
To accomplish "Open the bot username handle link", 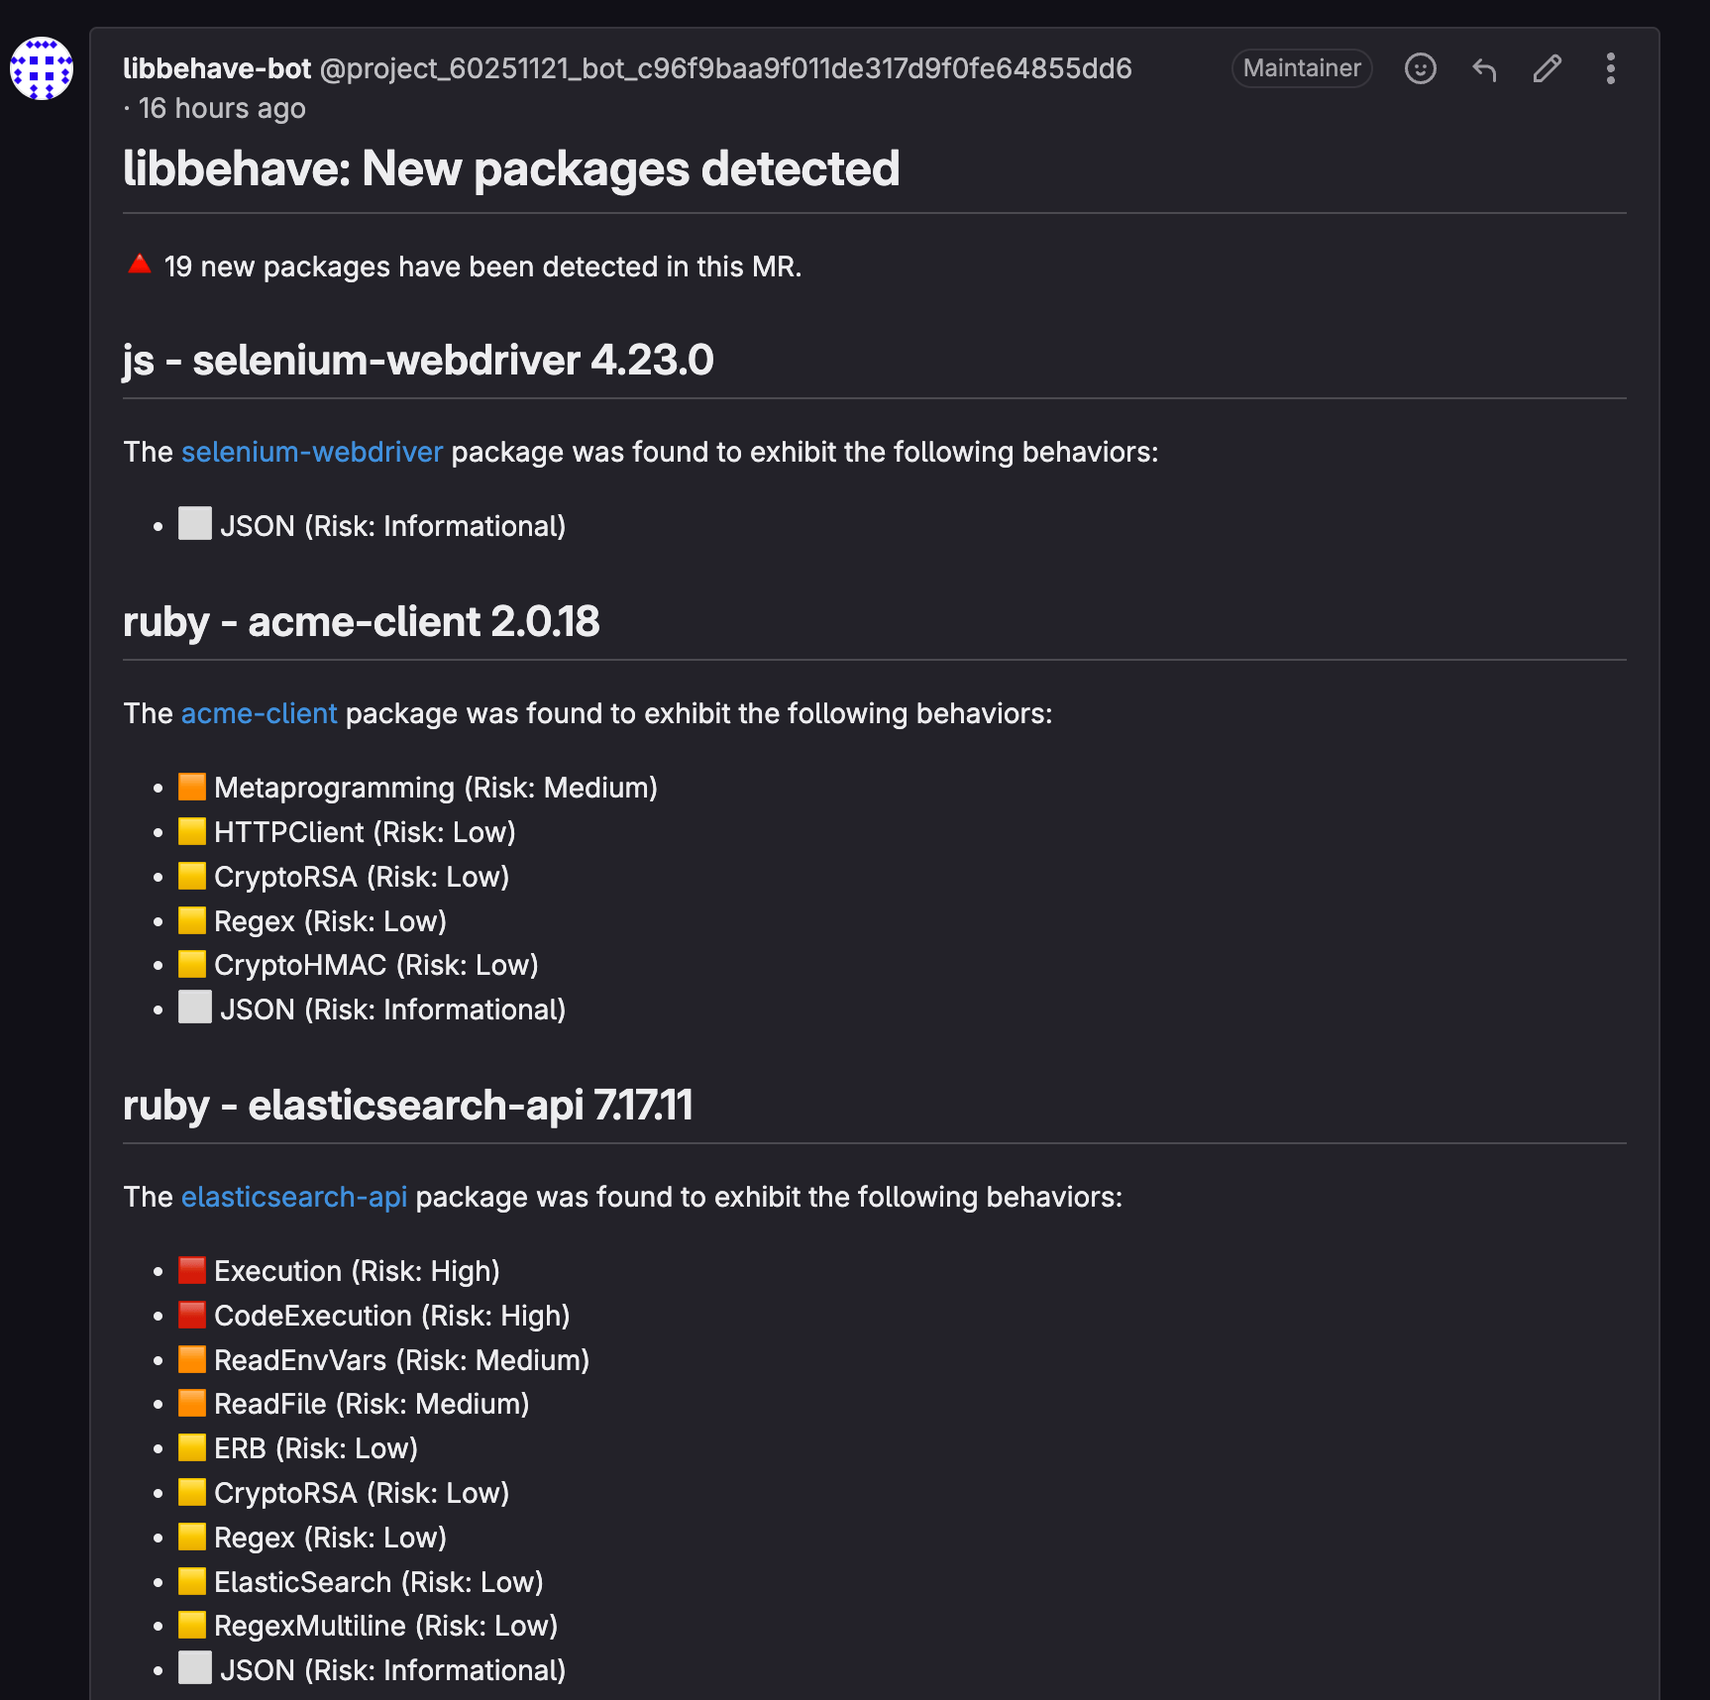I will [726, 68].
